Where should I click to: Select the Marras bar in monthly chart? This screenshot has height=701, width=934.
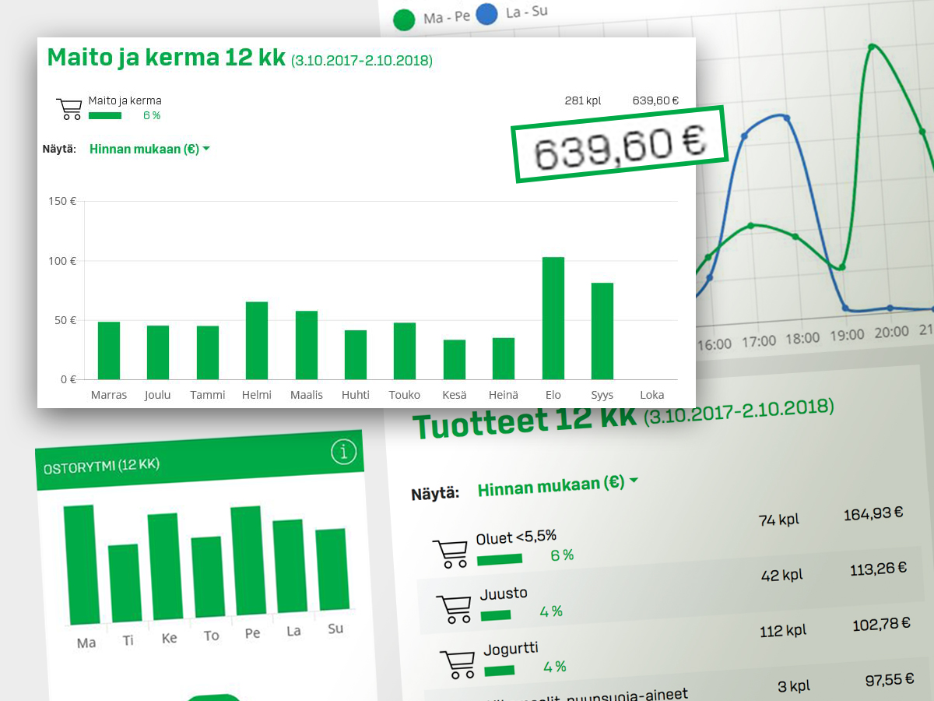[109, 350]
